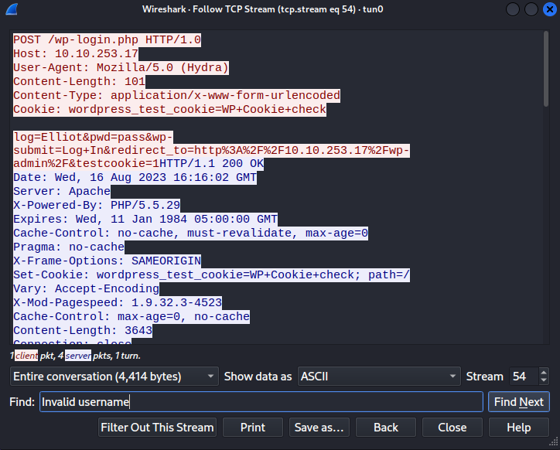Screen dimensions: 560x450
Task: Increment the Stream number up arrow
Action: pyautogui.click(x=544, y=373)
